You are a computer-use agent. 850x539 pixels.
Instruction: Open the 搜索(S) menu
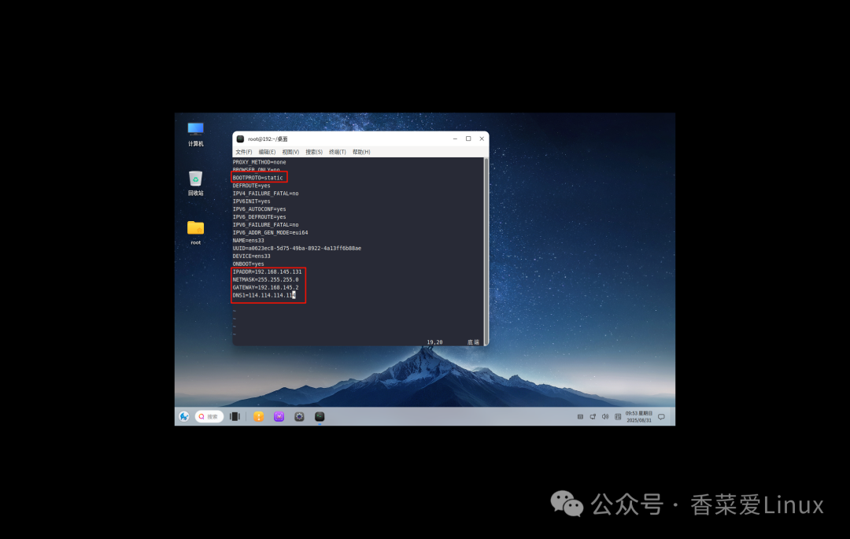[x=314, y=152]
